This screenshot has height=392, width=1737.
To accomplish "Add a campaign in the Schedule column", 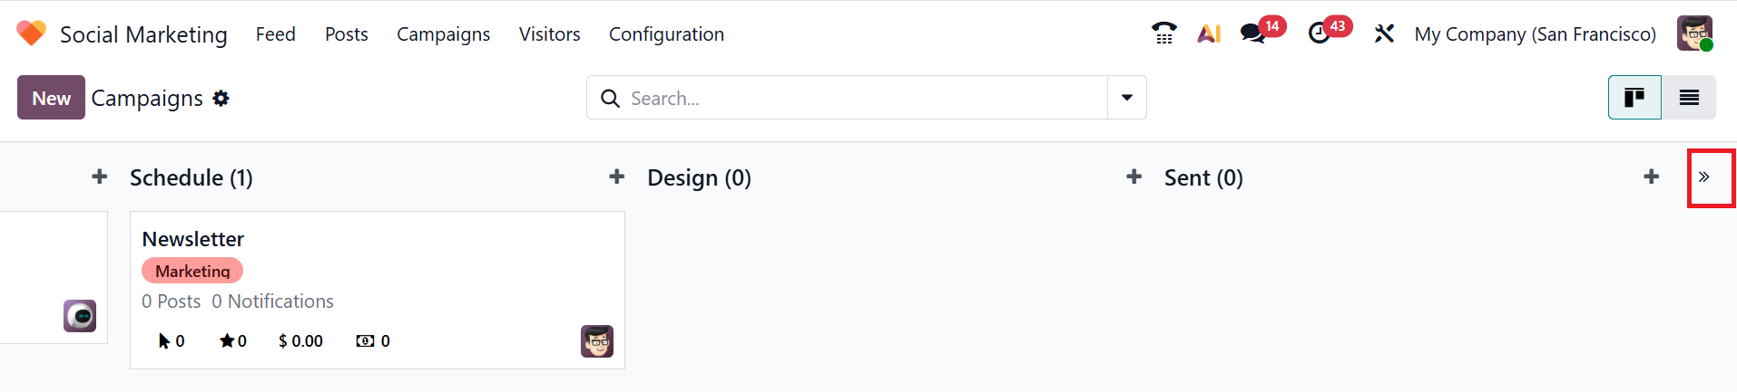I will (x=617, y=177).
